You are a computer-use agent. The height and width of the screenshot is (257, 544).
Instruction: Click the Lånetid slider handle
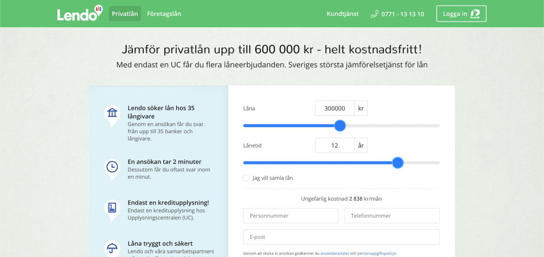398,162
